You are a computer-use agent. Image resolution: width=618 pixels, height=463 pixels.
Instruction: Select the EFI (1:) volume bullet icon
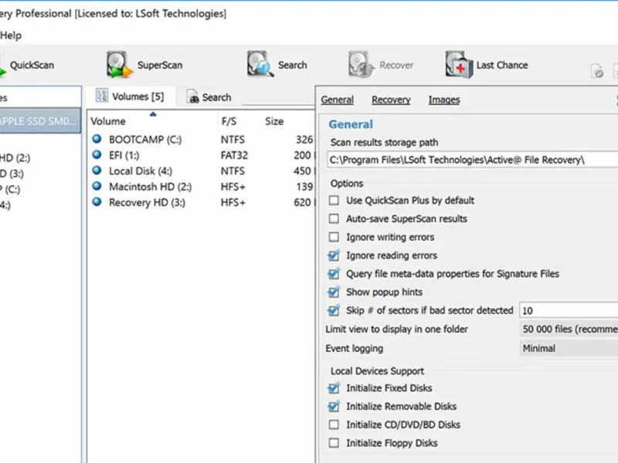pos(97,155)
